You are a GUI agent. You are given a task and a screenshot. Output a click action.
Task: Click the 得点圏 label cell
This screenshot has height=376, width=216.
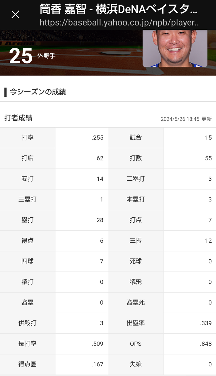click(x=28, y=364)
